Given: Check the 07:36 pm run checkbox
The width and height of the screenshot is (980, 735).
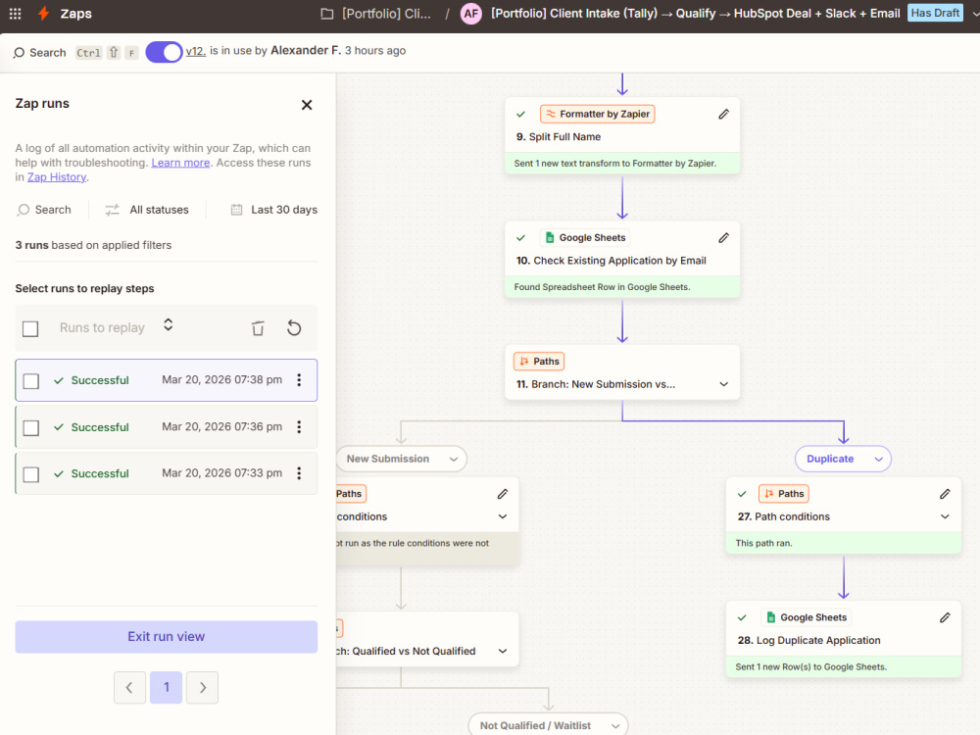Looking at the screenshot, I should point(30,427).
